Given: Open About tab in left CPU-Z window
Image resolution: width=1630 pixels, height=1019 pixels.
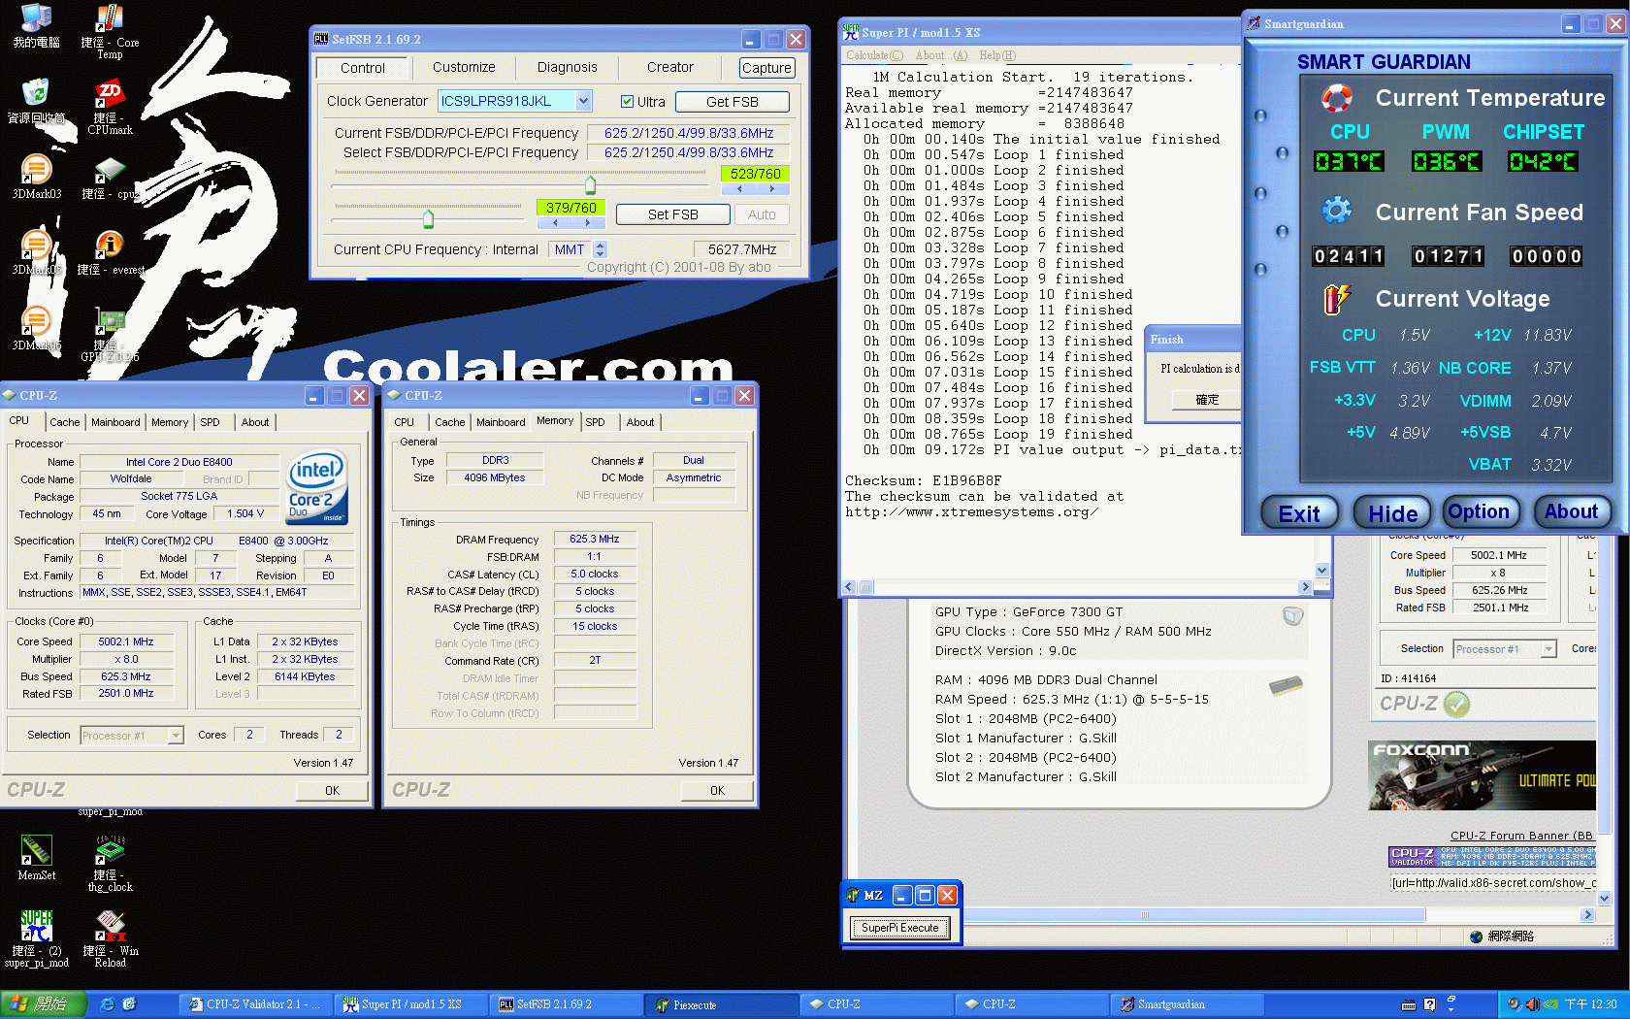Looking at the screenshot, I should click(x=255, y=422).
